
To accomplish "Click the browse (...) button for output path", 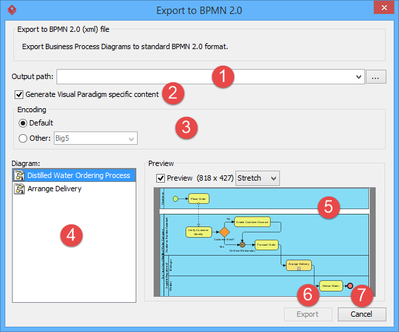I will pyautogui.click(x=376, y=77).
